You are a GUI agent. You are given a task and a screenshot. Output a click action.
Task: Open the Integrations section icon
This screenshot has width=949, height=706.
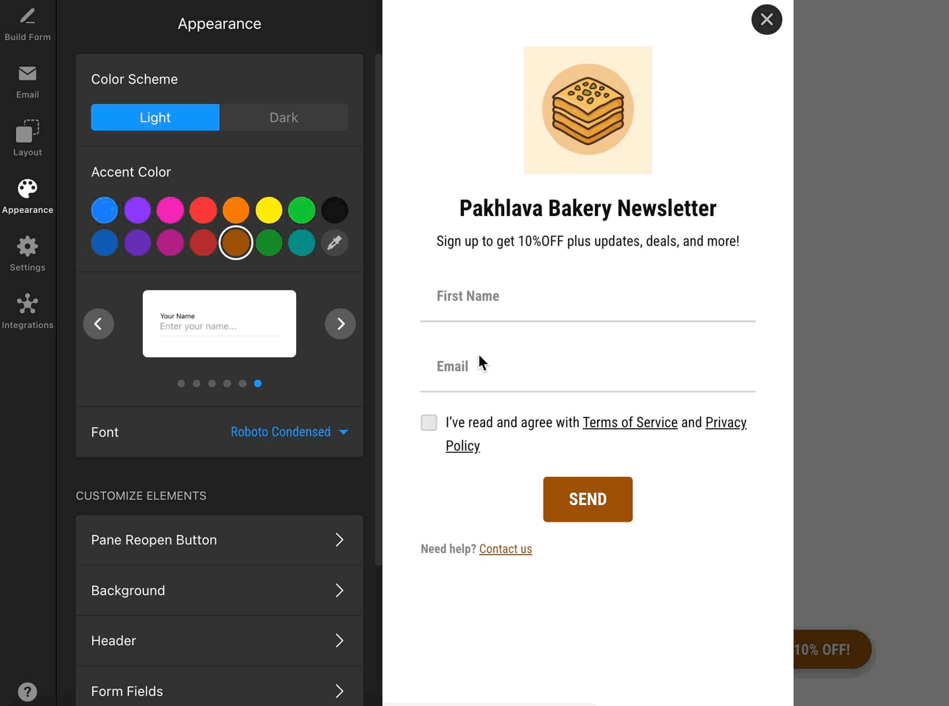(28, 304)
